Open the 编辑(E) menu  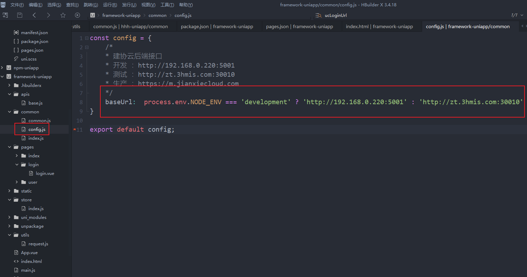pos(36,5)
